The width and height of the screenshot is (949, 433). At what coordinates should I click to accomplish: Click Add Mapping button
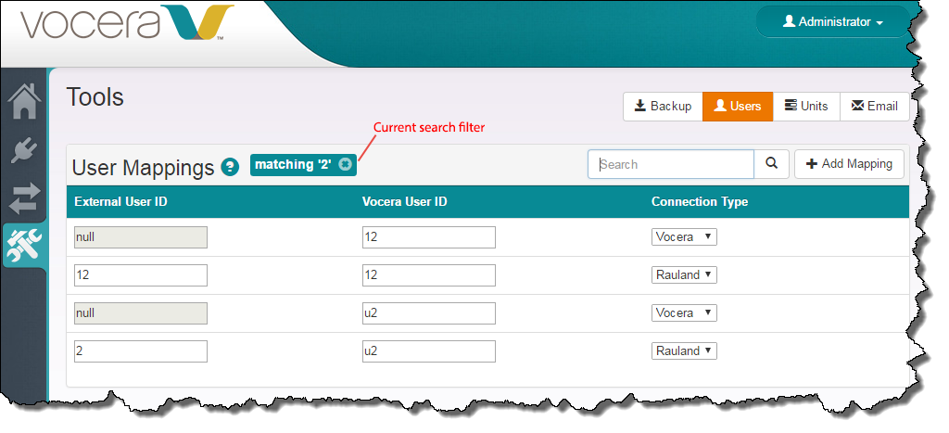[849, 164]
